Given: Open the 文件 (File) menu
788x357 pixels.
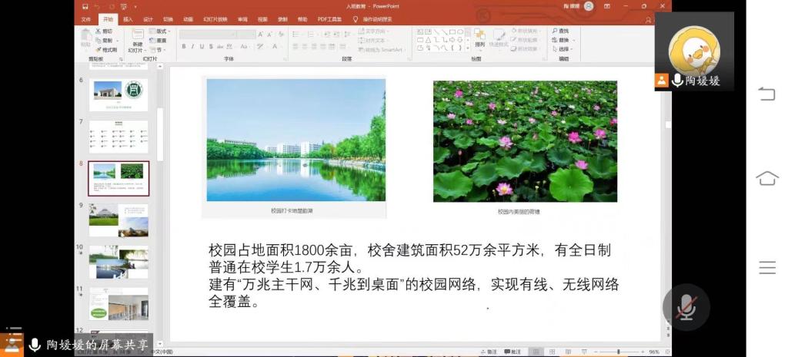Looking at the screenshot, I should pos(85,19).
